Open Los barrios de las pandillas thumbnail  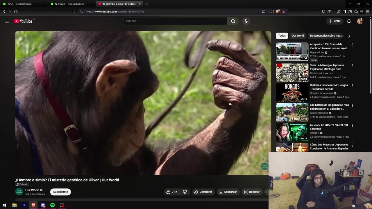click(x=292, y=112)
